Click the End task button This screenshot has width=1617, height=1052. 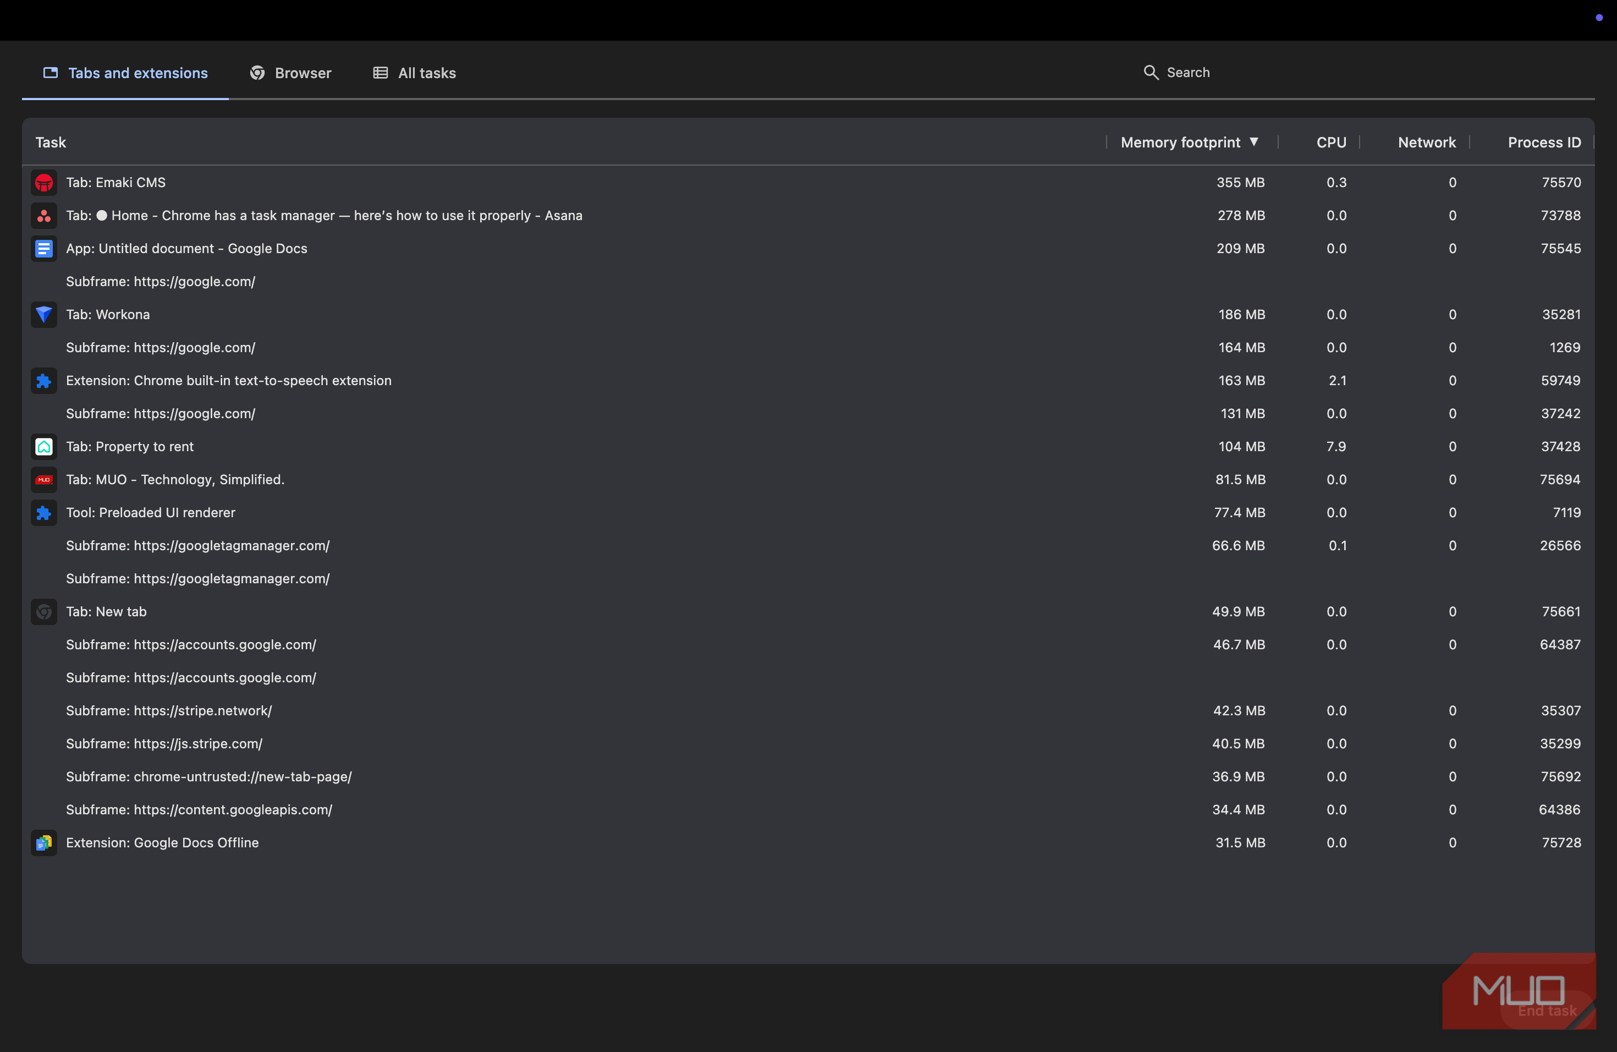(1547, 1011)
